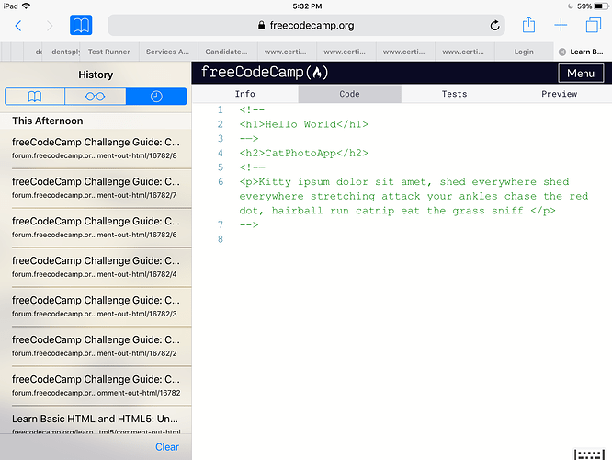Switch to the Services A... tab
The width and height of the screenshot is (612, 460).
[167, 52]
